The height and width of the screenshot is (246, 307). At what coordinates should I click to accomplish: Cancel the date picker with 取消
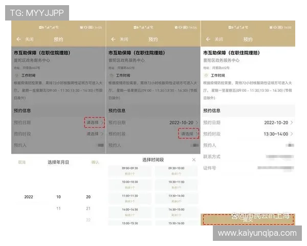[21, 162]
